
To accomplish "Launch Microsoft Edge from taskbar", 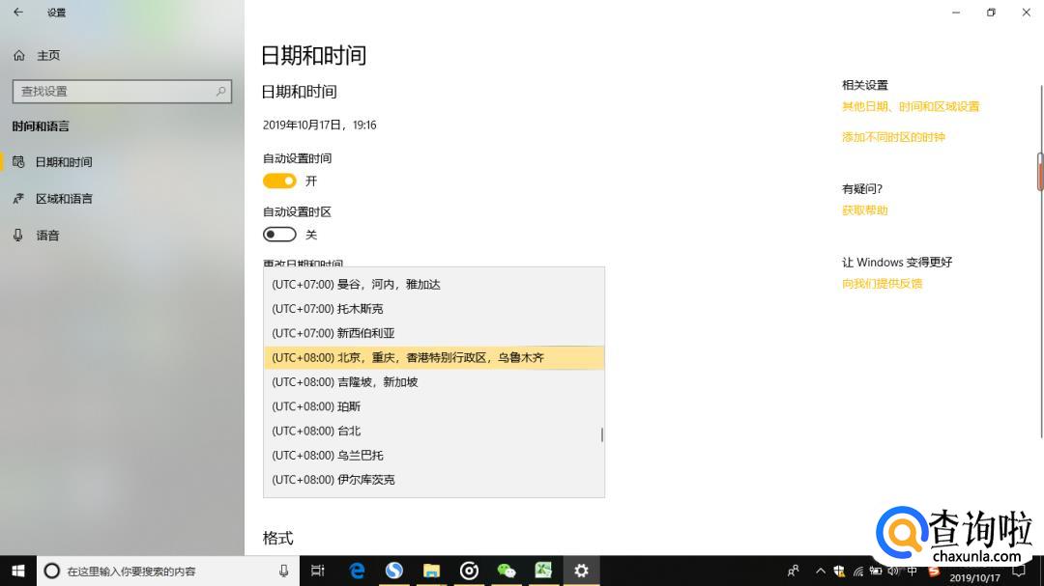I will [357, 571].
